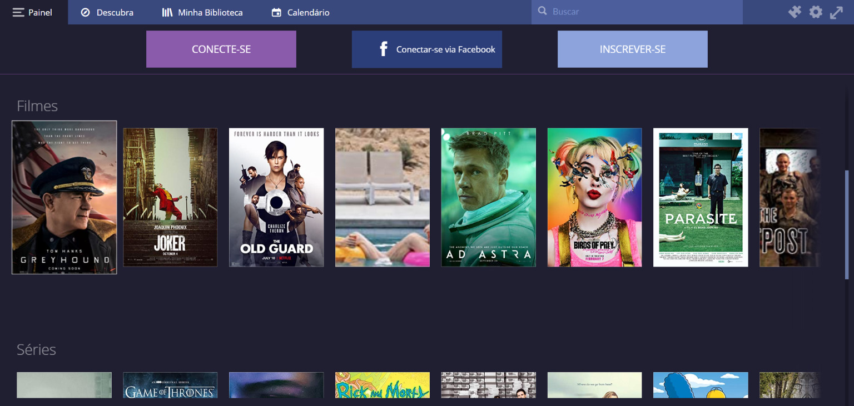
Task: Open the Painel hamburger menu icon
Action: pos(18,12)
